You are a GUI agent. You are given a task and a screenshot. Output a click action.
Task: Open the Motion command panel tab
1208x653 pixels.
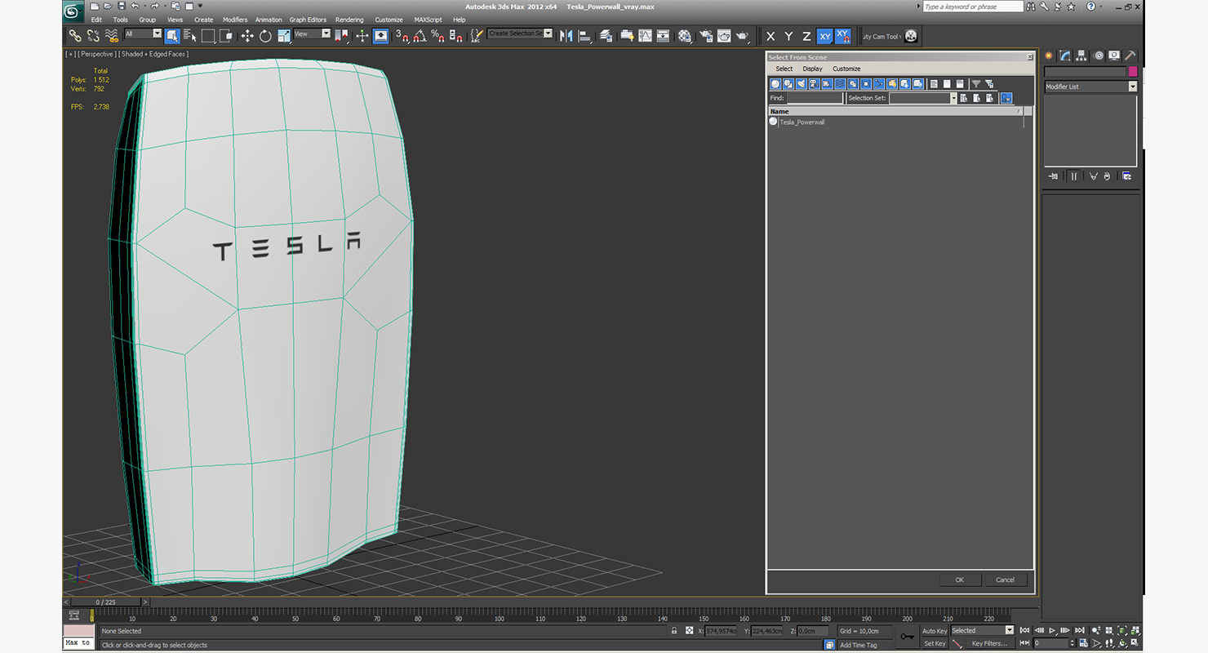(1099, 56)
